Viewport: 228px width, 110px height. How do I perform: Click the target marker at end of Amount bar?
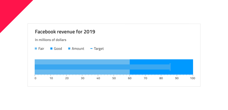click(170, 67)
